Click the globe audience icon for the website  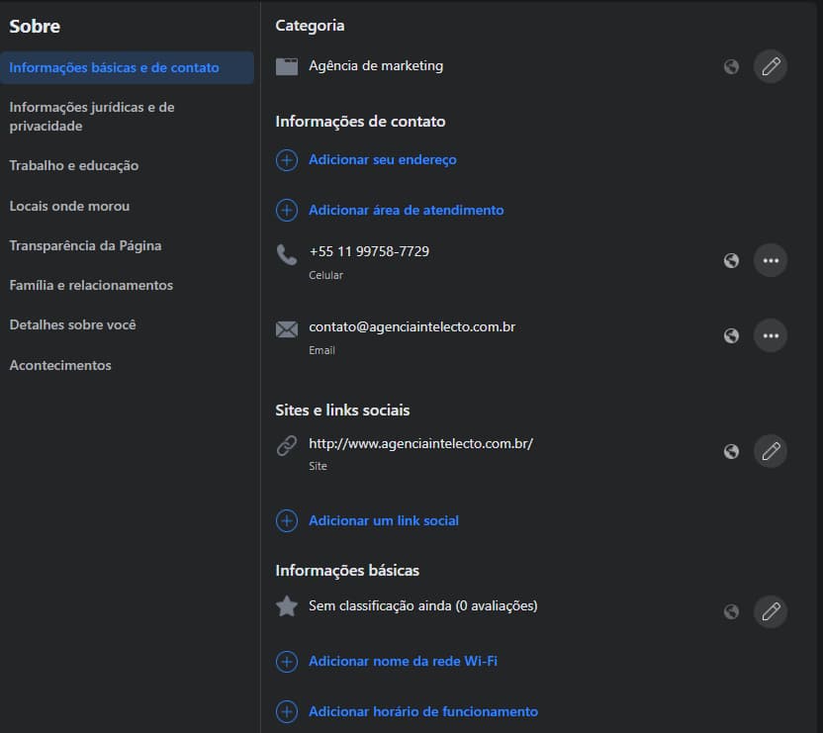pos(731,452)
